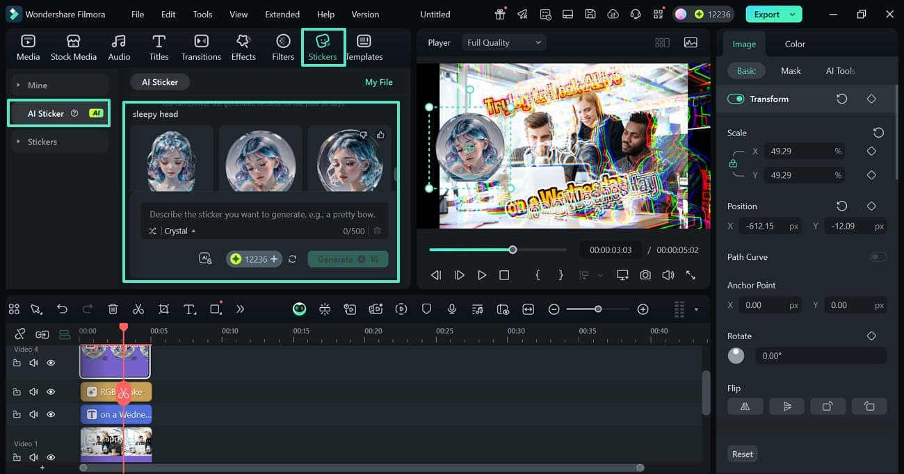The image size is (904, 474).
Task: Hide the Video 4 track using eye icon
Action: click(x=51, y=363)
